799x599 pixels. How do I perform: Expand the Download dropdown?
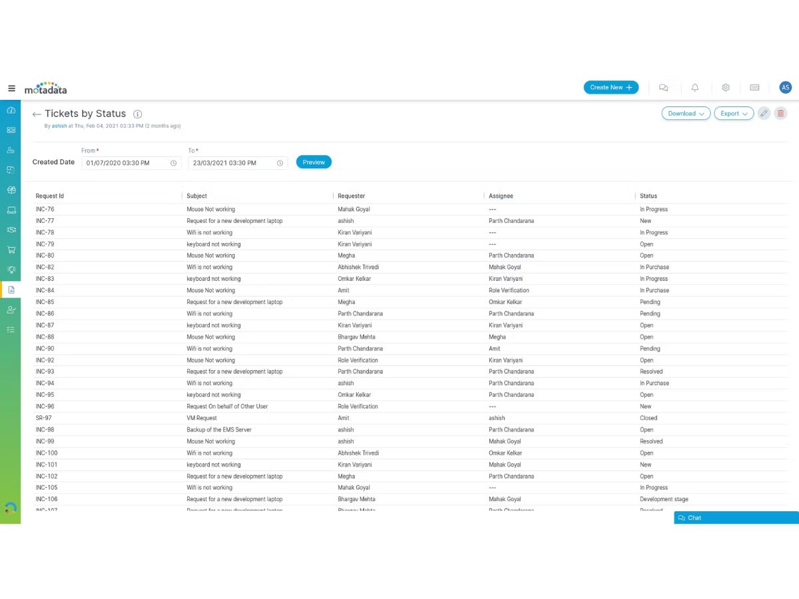pos(686,113)
